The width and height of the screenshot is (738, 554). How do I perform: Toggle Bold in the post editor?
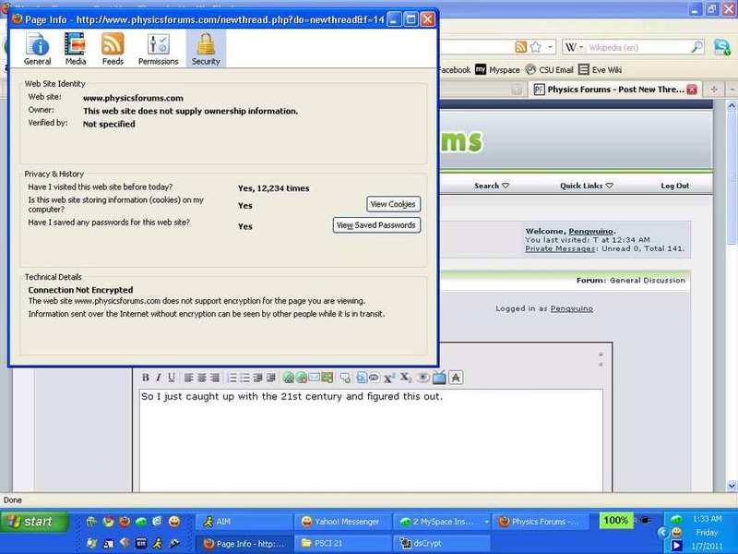pos(146,378)
